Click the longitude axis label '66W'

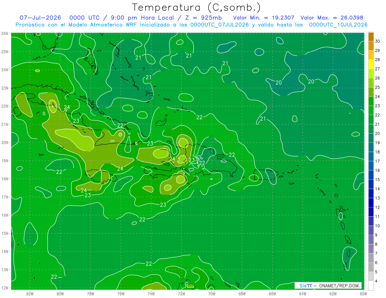pos(272,293)
